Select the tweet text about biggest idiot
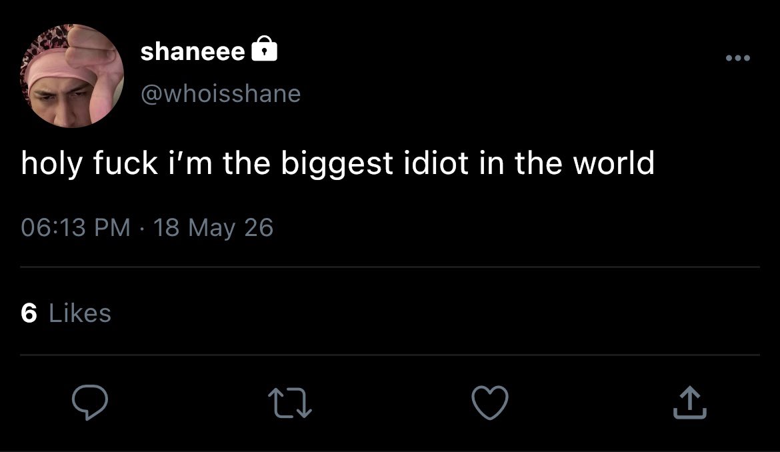This screenshot has width=780, height=452. pos(338,163)
